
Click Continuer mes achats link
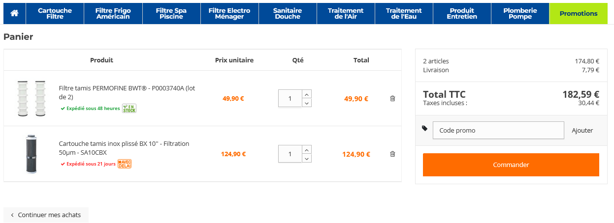click(x=46, y=215)
